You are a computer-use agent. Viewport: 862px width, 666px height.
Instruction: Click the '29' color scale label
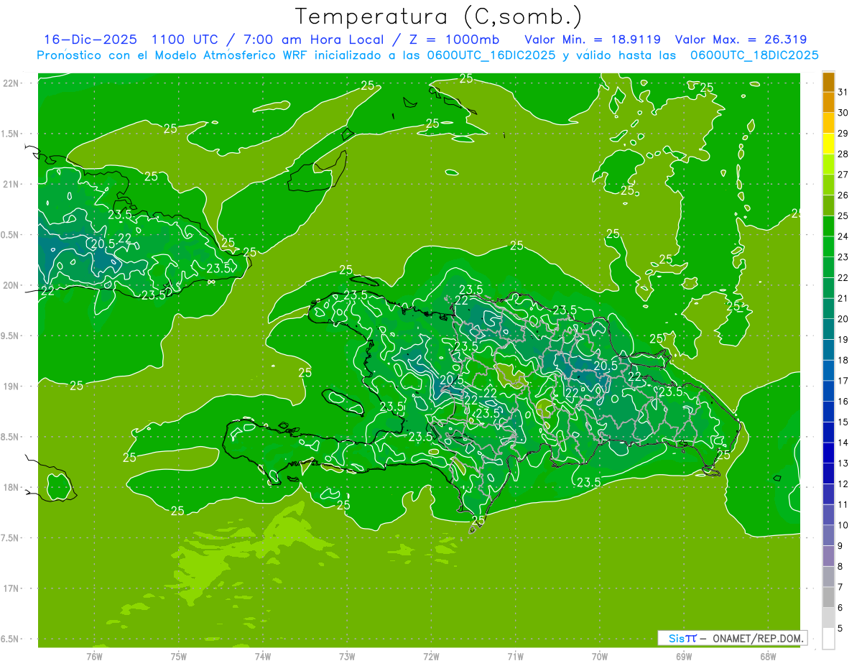pos(843,133)
